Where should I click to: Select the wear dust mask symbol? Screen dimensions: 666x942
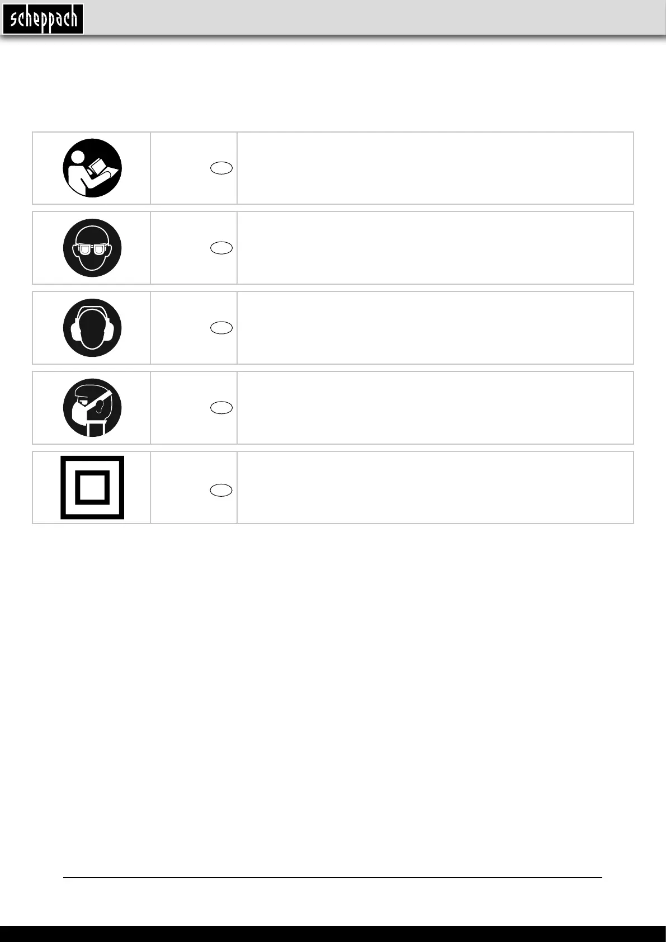coord(92,408)
